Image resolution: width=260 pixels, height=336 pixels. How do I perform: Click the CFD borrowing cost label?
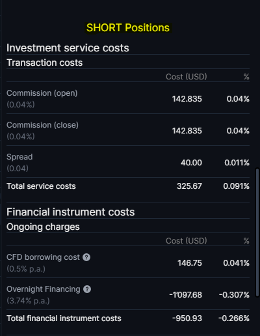click(x=43, y=257)
